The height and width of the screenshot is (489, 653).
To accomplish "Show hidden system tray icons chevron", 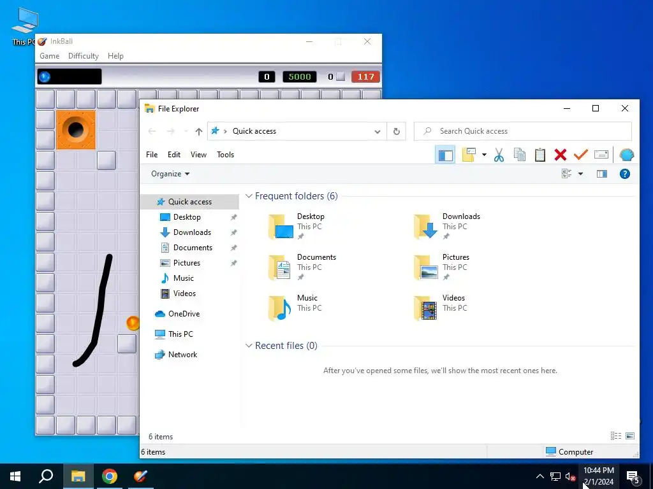I will click(539, 476).
